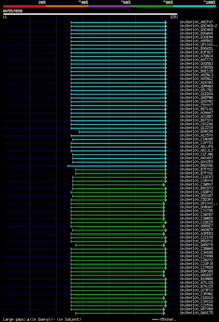The image size is (219, 322).
Task: Select the UniRef100_Q9CAK8 label
Action: pos(196,30)
